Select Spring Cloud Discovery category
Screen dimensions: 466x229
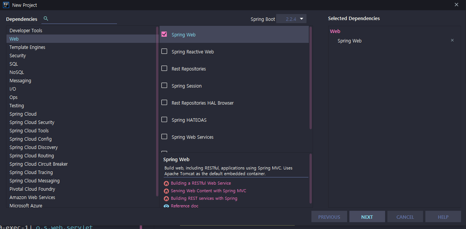pyautogui.click(x=81, y=147)
